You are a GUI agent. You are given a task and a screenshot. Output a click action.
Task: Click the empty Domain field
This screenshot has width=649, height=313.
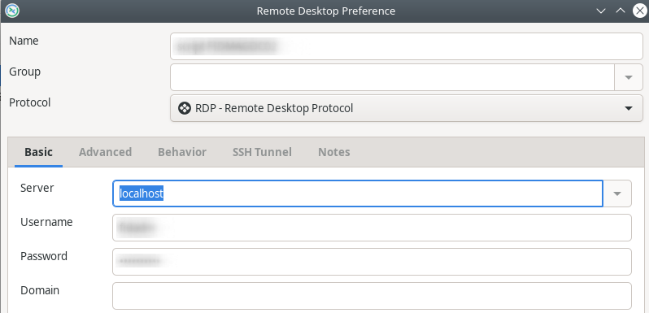pos(372,296)
